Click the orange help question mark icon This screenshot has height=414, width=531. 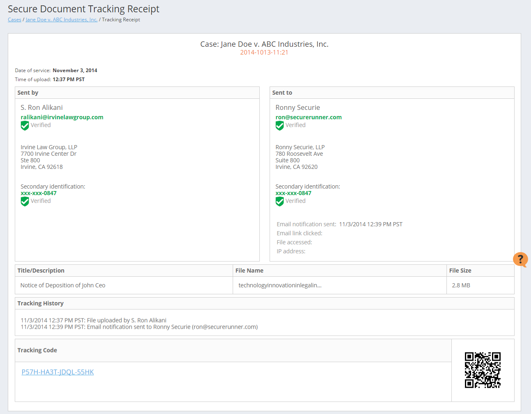tap(520, 259)
